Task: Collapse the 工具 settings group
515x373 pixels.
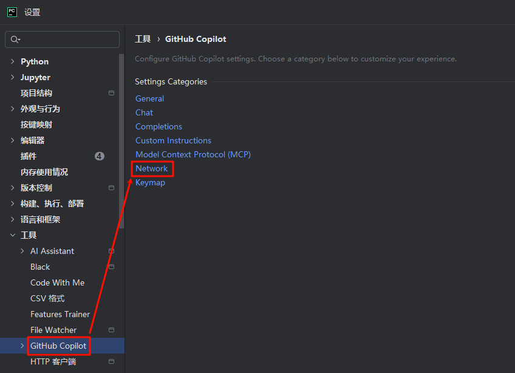Action: (13, 235)
